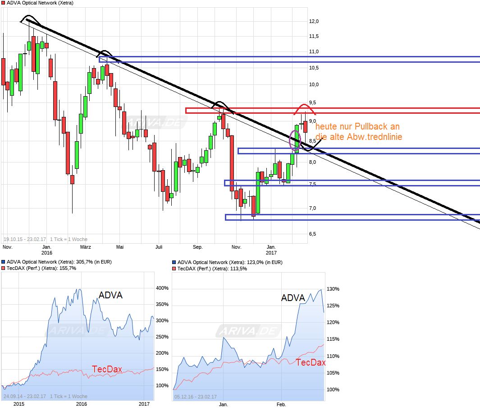Click the legend text 'ADVA Optical Network (Xetra): 305,7% (in EUR)'
480x408 pixels.
pos(59,262)
